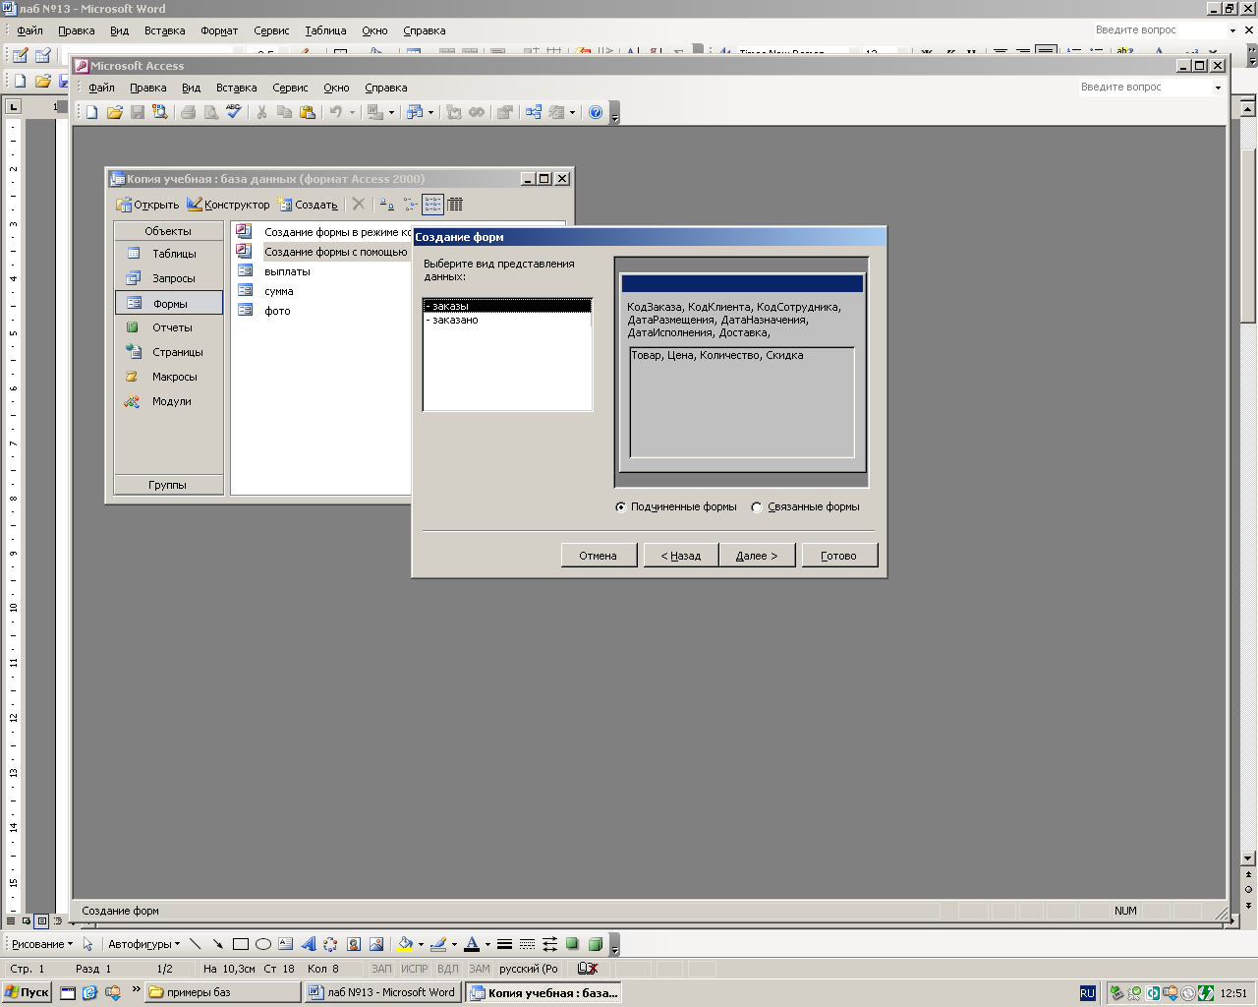Image resolution: width=1258 pixels, height=1007 pixels.
Task: Open Рисование dropdown in drawing toolbar
Action: pos(41,944)
